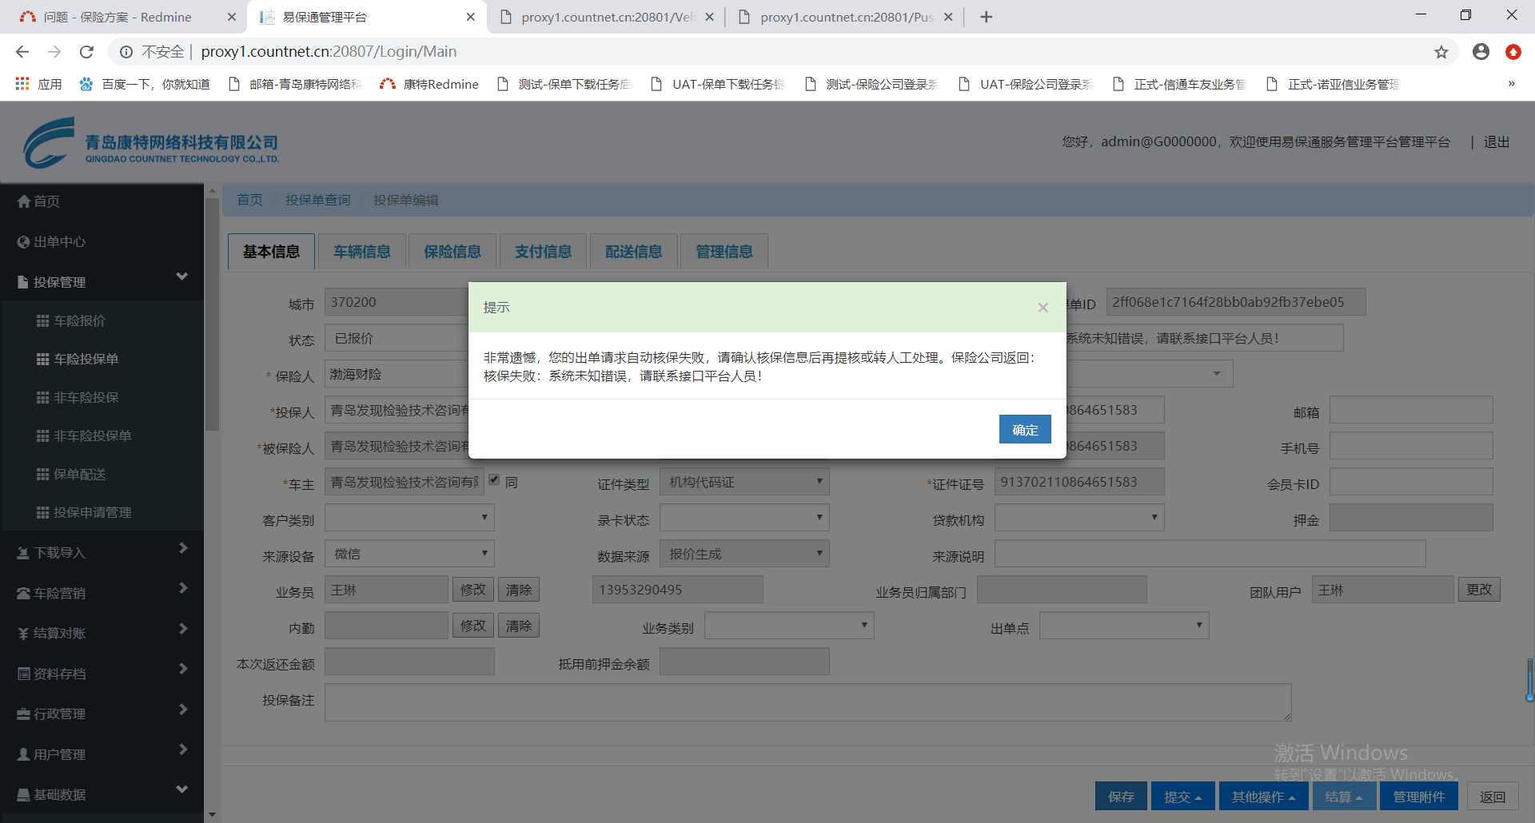Click the 退出 logout link

[x=1496, y=142]
